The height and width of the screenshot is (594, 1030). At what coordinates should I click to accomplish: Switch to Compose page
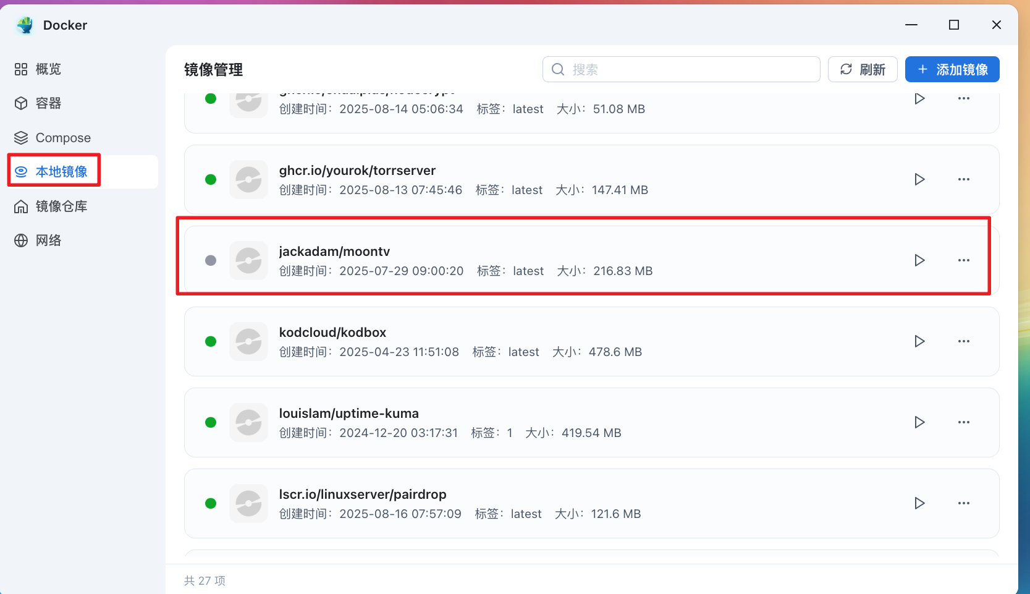pyautogui.click(x=62, y=138)
